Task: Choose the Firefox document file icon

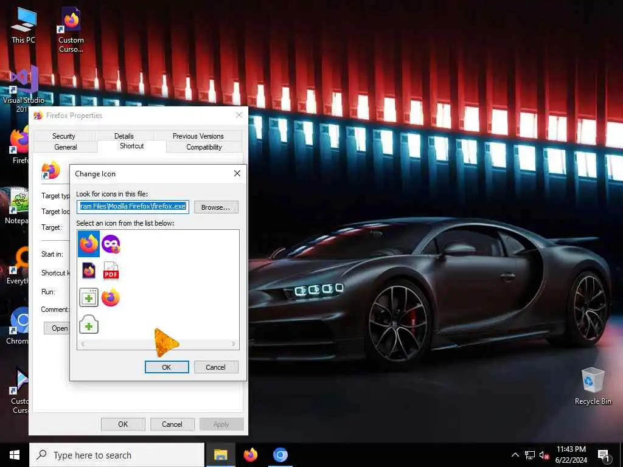Action: click(89, 271)
